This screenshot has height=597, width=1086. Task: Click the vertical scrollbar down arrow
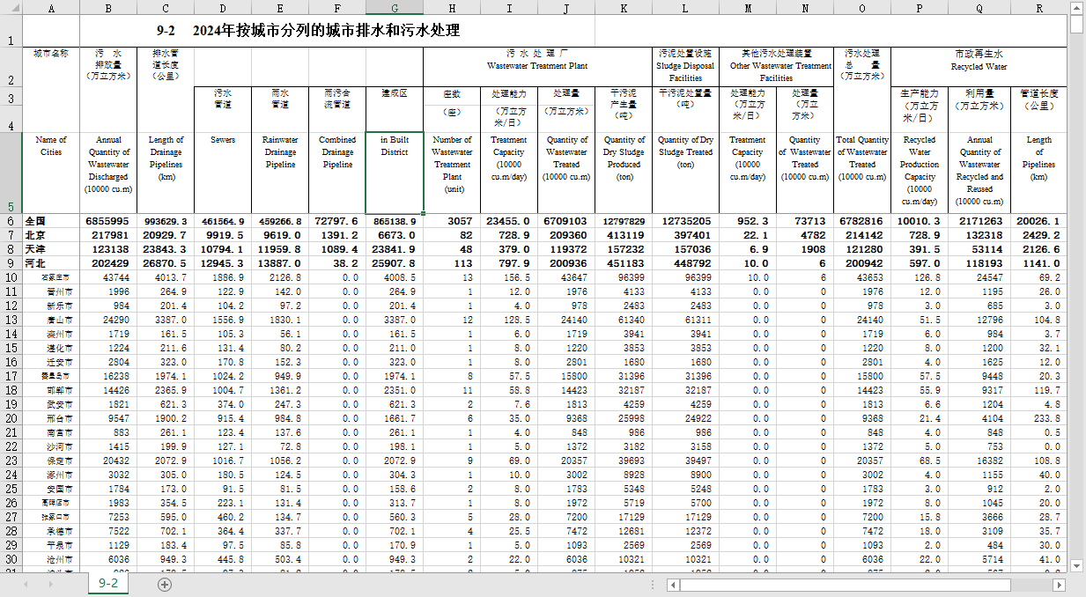[1077, 564]
